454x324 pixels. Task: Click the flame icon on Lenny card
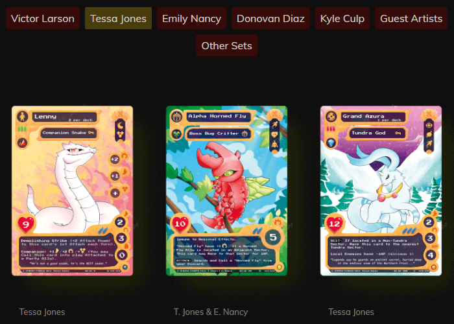pos(22,143)
